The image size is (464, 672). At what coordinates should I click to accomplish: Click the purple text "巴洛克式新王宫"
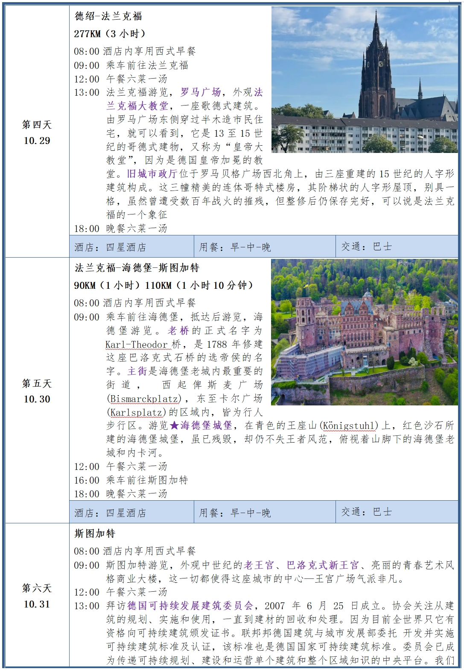[x=323, y=565]
